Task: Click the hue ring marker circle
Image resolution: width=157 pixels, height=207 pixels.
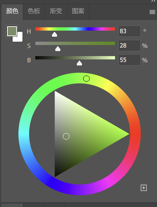Action: coord(87,79)
